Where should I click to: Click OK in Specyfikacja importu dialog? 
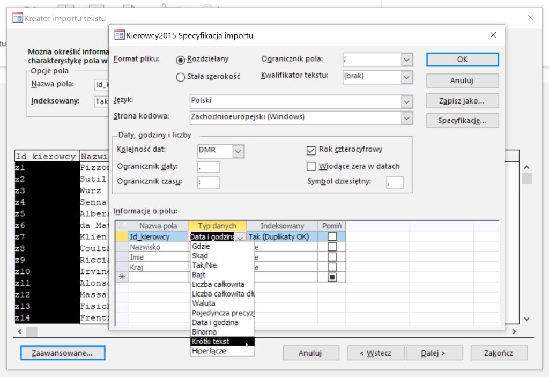click(x=462, y=60)
